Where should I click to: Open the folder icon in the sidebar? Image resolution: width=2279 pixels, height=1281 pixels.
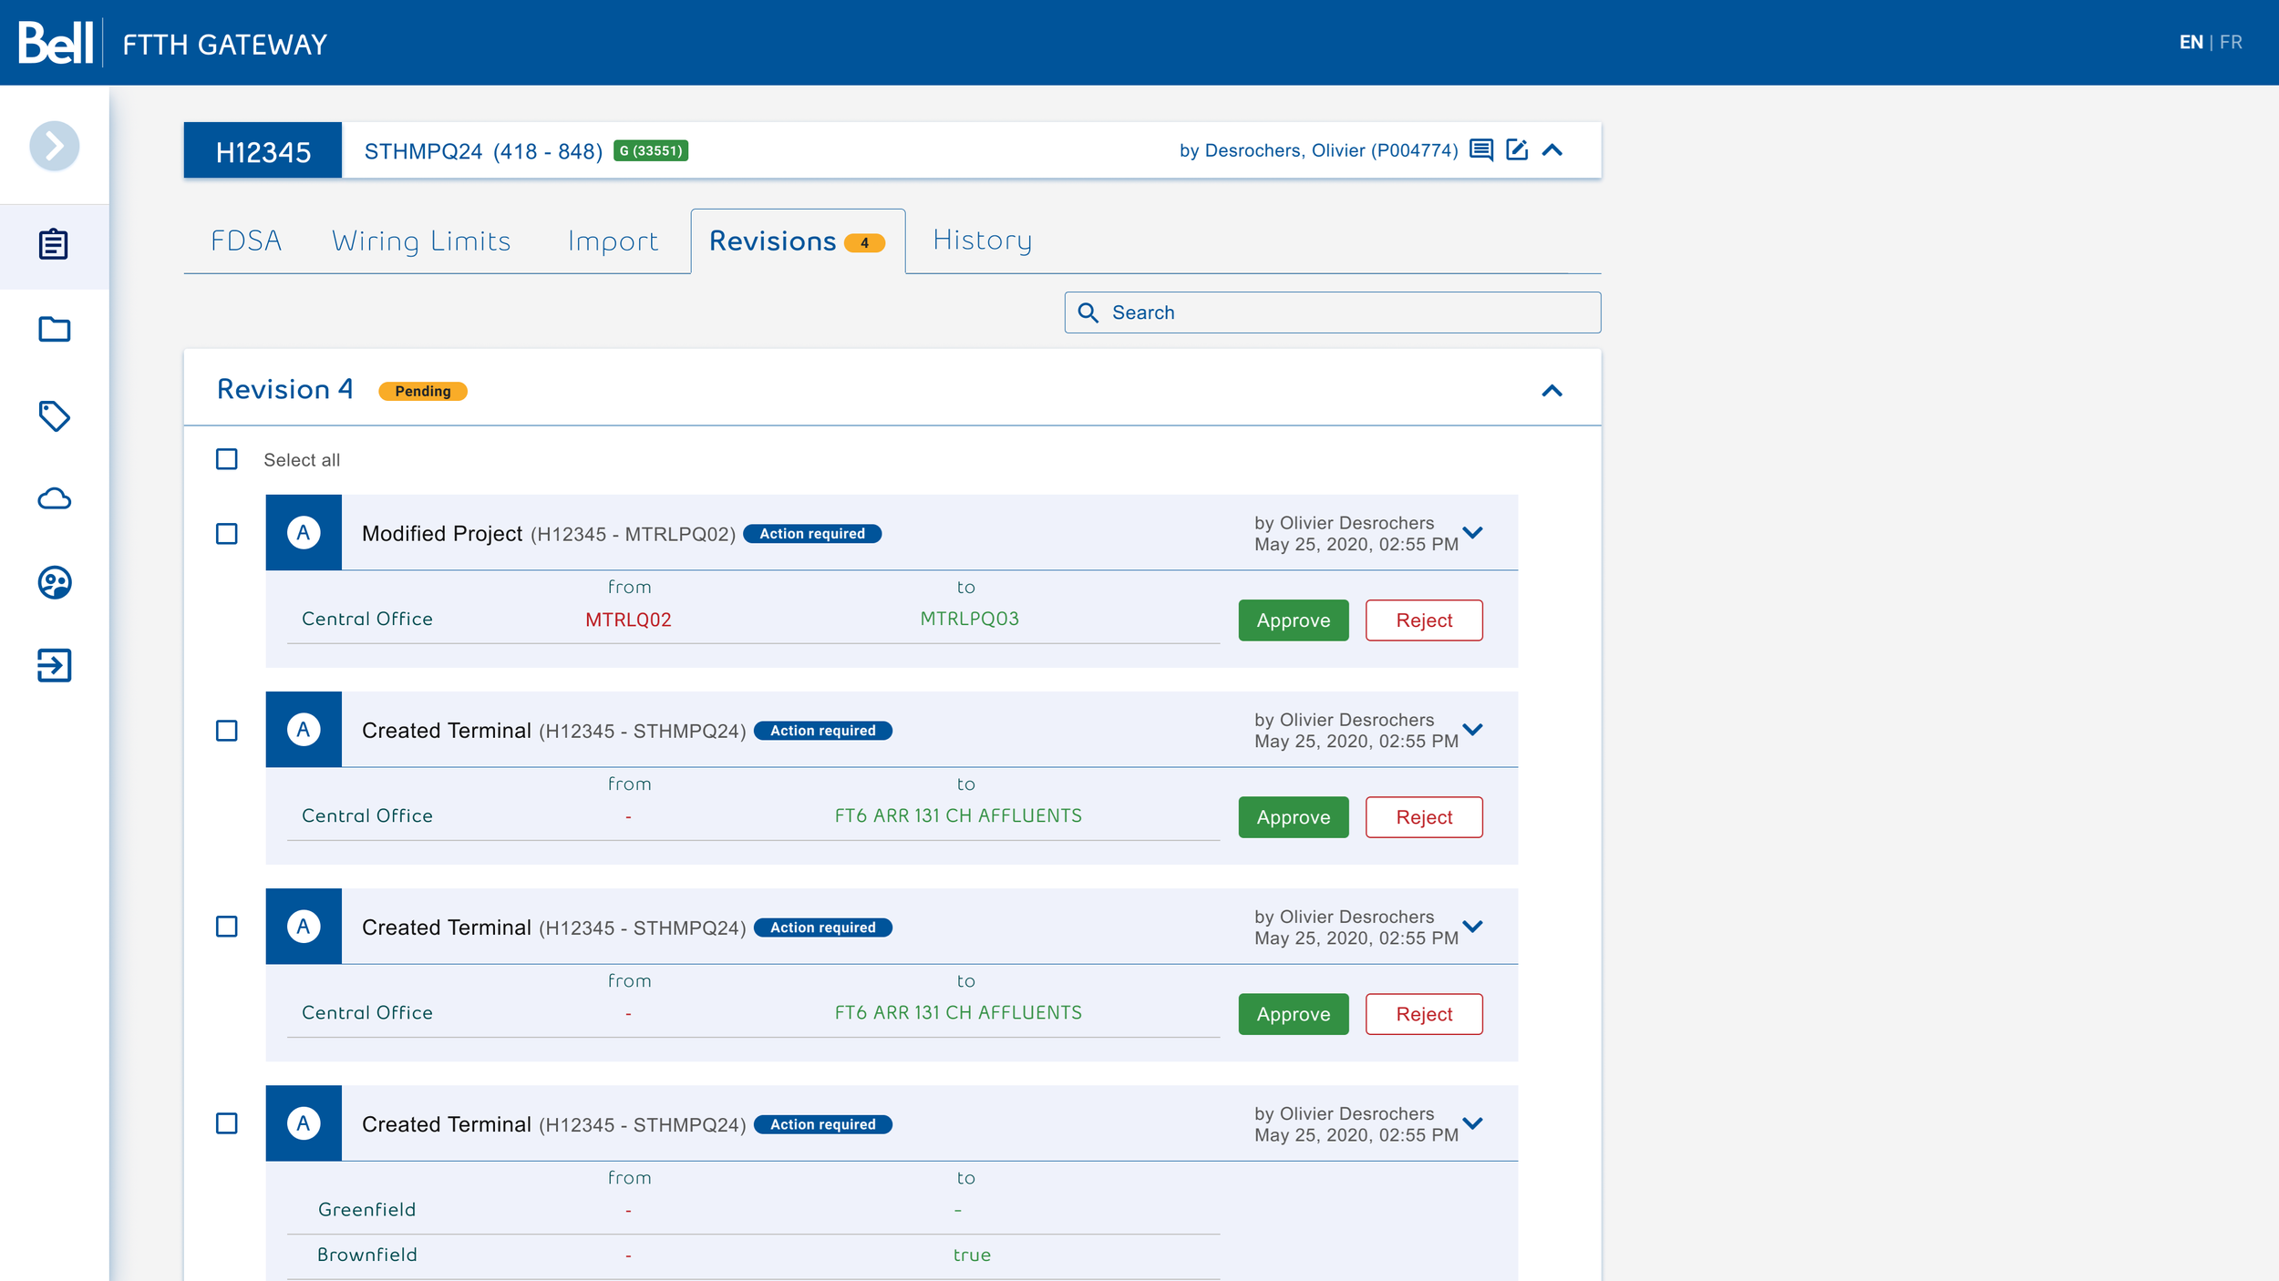coord(54,329)
